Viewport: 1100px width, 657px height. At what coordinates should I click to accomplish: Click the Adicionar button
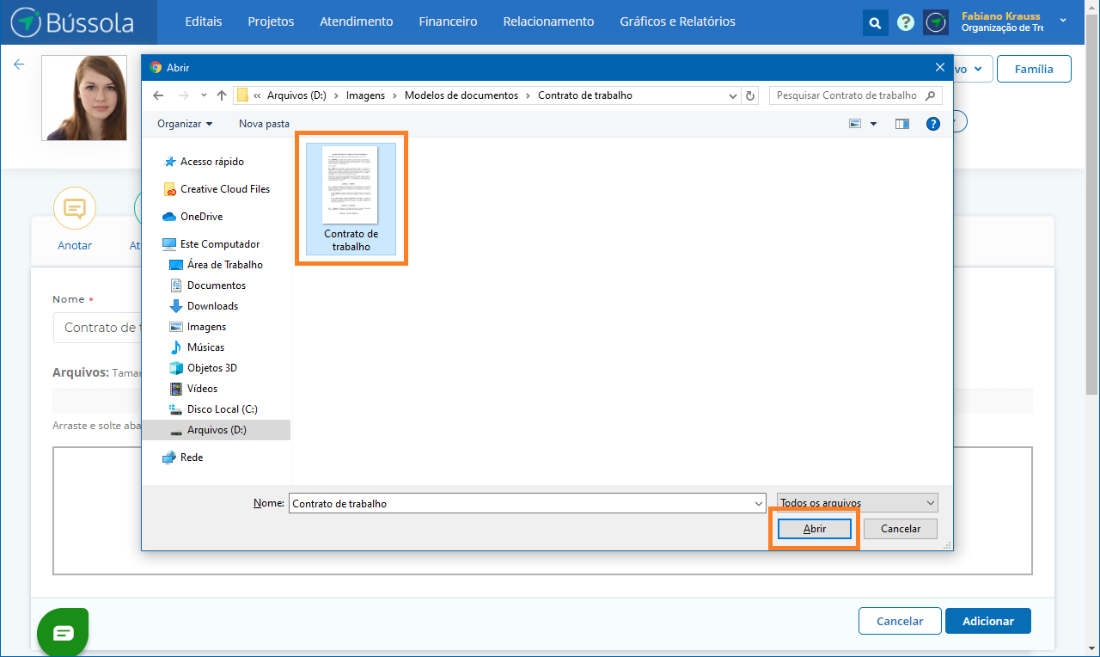[x=988, y=621]
